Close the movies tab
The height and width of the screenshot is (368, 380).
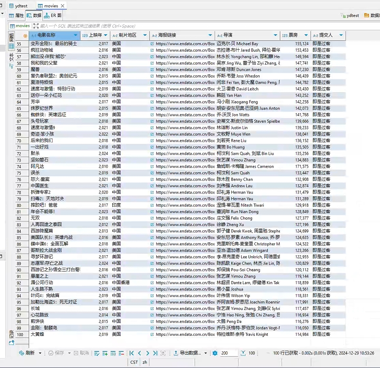pos(63,6)
